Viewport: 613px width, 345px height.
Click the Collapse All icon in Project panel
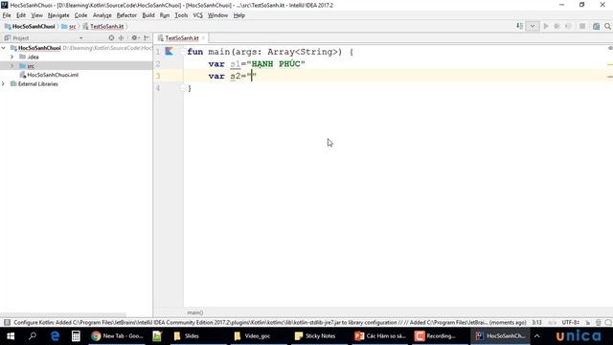click(122, 38)
